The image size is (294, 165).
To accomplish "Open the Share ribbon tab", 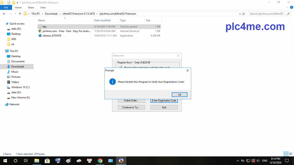I will pyautogui.click(x=31, y=8).
